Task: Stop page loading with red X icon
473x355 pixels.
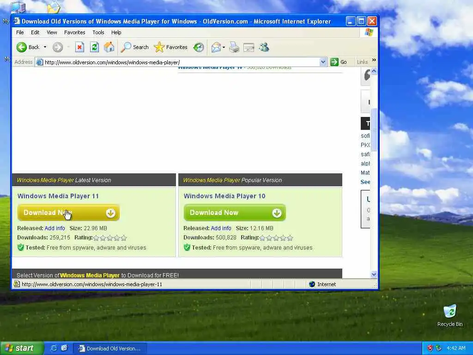Action: 79,48
